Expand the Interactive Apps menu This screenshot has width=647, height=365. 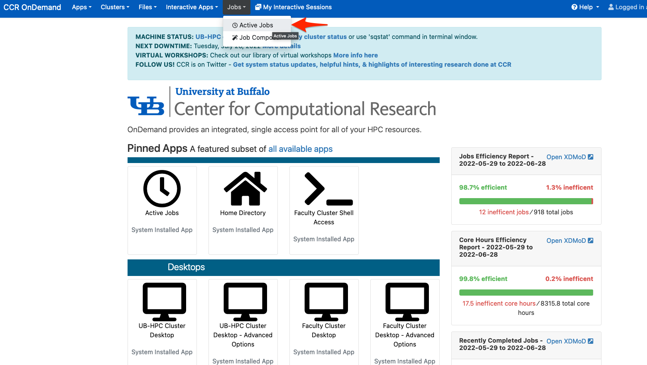[192, 7]
